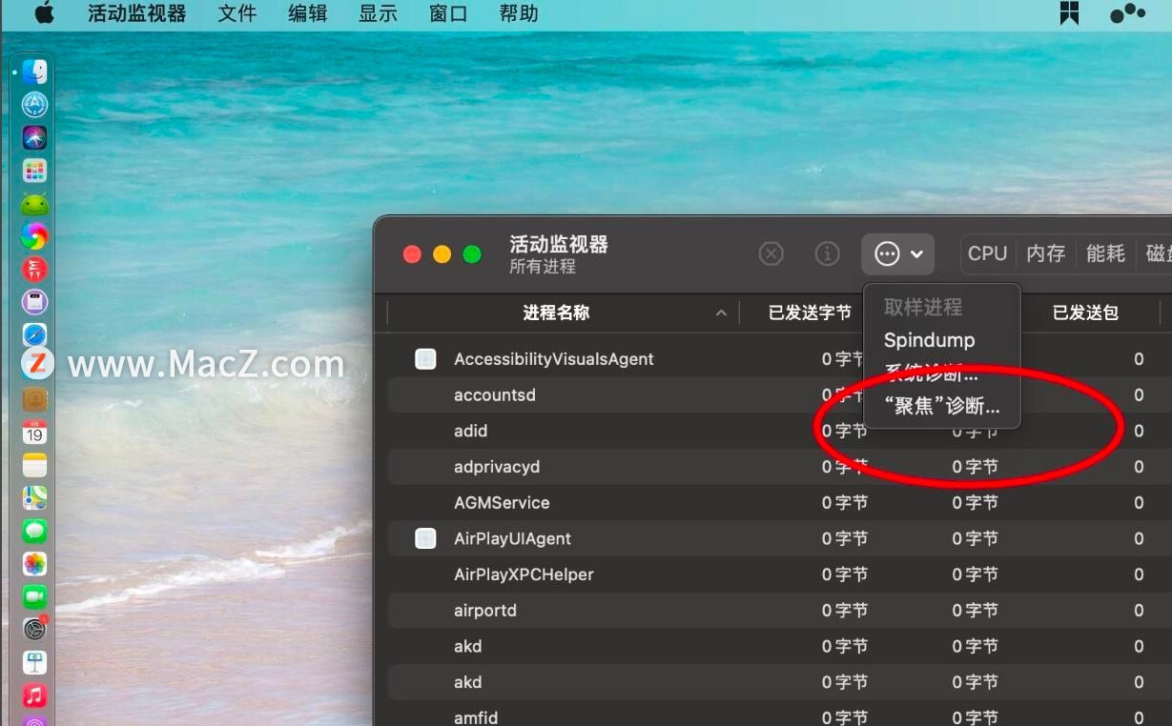
Task: Open the 显示 menu
Action: tap(378, 14)
